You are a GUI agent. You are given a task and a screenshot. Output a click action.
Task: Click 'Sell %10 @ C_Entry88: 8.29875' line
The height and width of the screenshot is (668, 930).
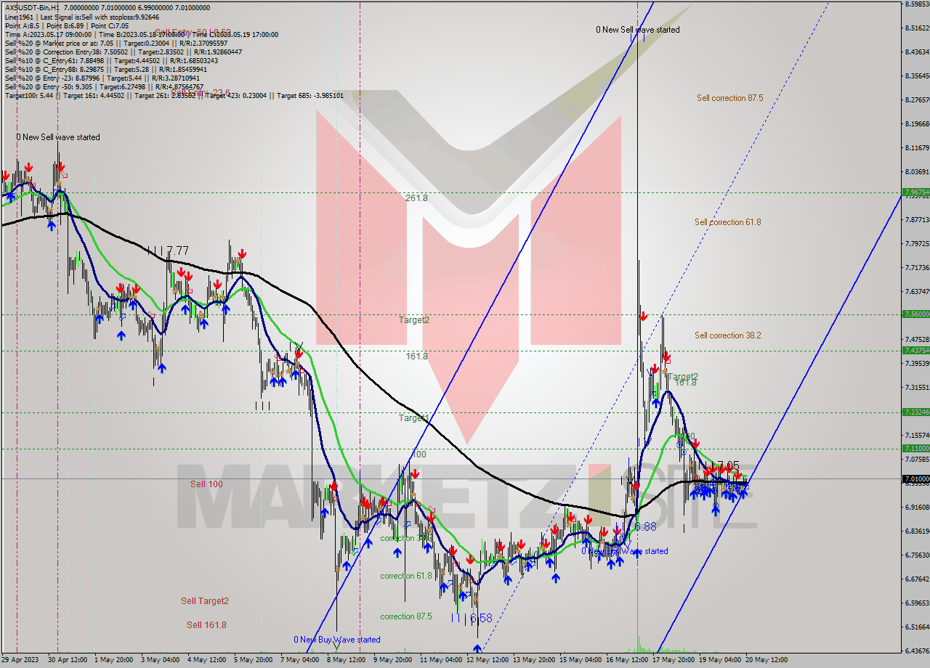[105, 69]
